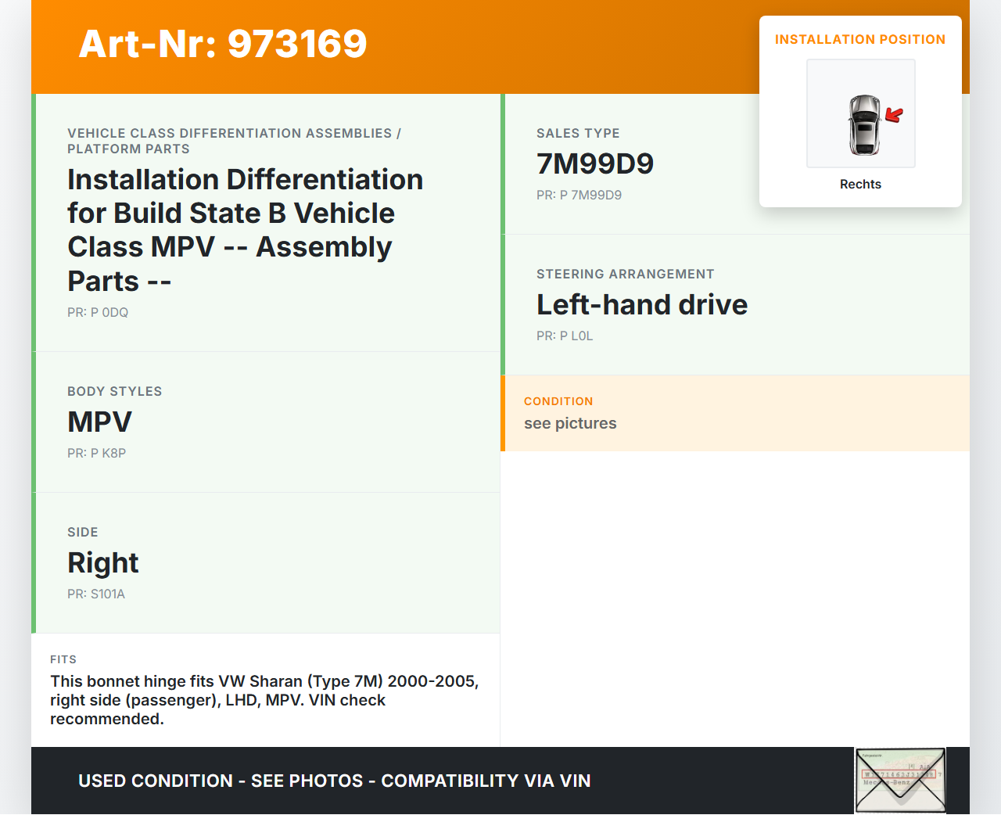Click the 'FITS' label
Image resolution: width=1001 pixels, height=815 pixels.
click(x=63, y=659)
